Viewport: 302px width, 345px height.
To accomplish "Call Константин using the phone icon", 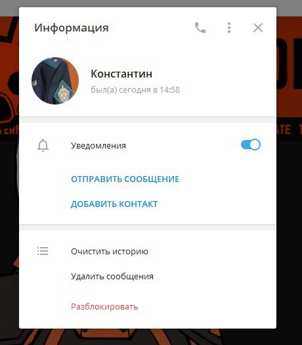I will click(200, 28).
